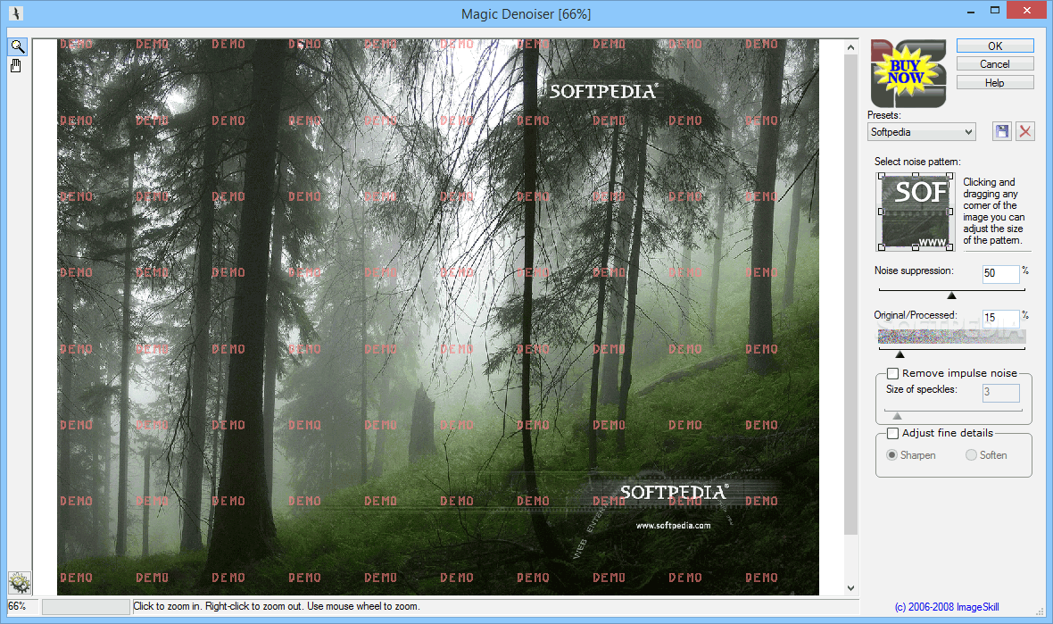Click the preview scrollbar up arrow

[x=850, y=47]
